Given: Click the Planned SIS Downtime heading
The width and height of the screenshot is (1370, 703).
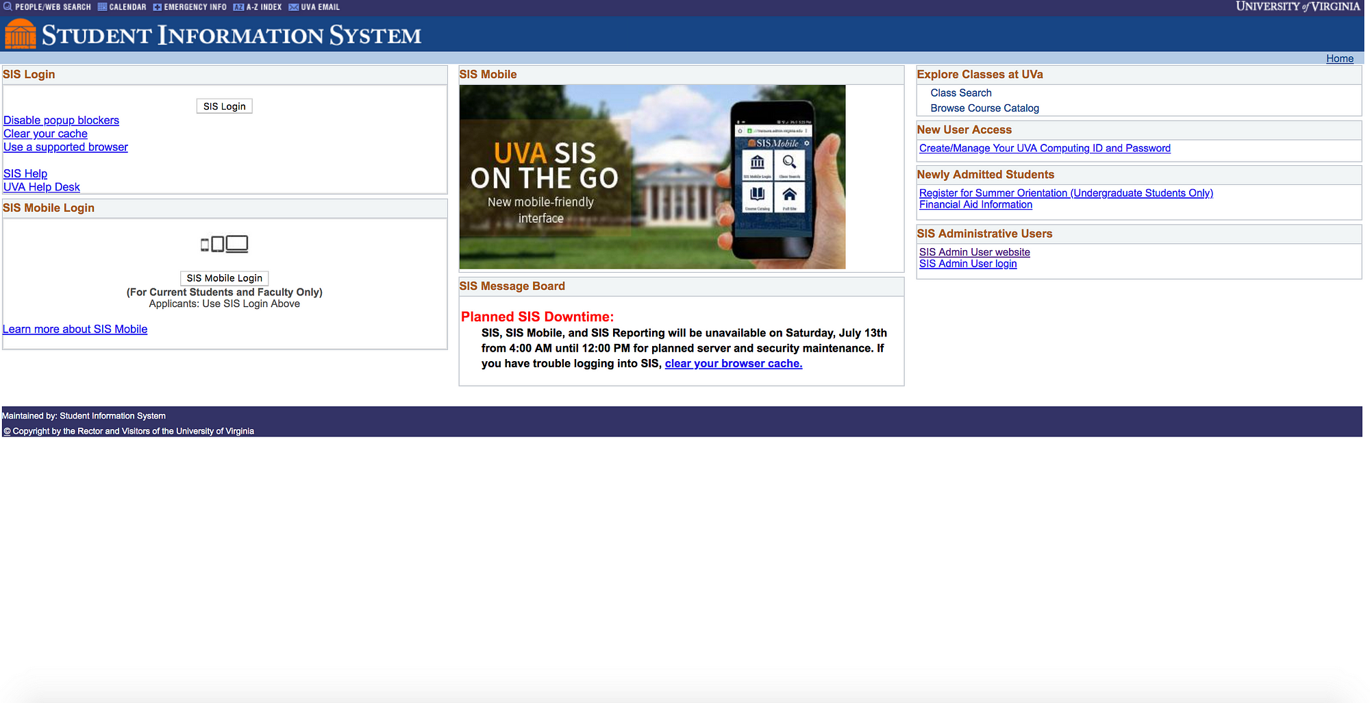Looking at the screenshot, I should 537,317.
